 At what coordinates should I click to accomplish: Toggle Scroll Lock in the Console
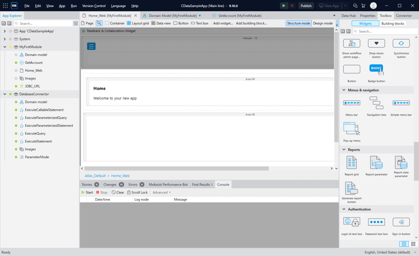[137, 192]
